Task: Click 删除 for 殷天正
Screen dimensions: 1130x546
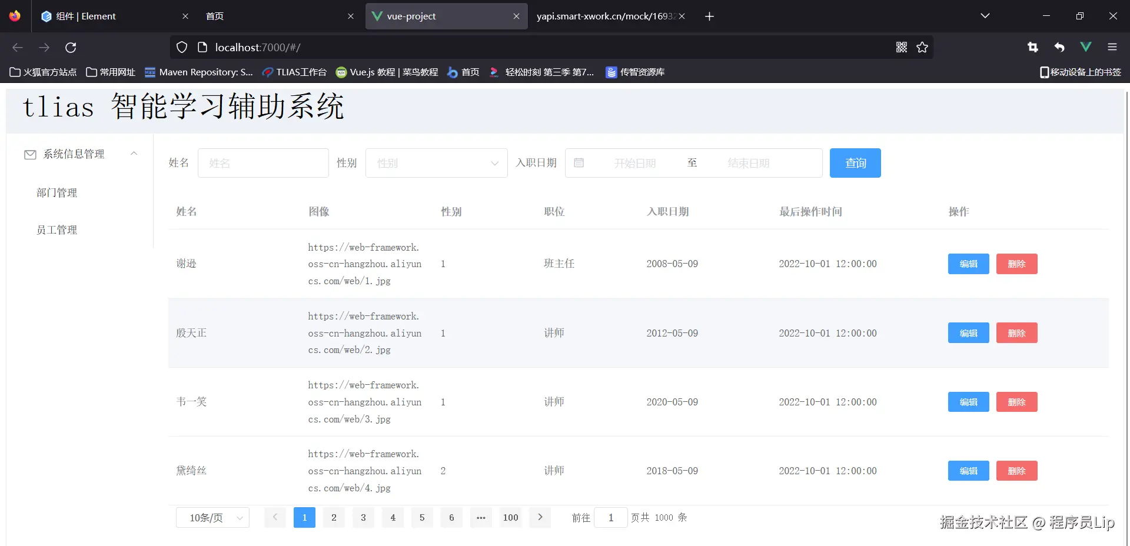Action: click(1017, 333)
